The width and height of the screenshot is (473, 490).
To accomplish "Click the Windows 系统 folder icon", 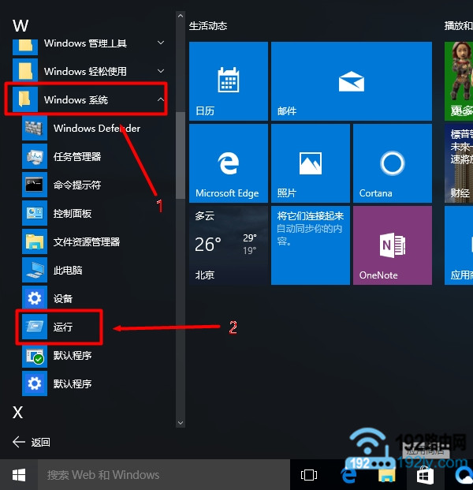I will point(25,99).
